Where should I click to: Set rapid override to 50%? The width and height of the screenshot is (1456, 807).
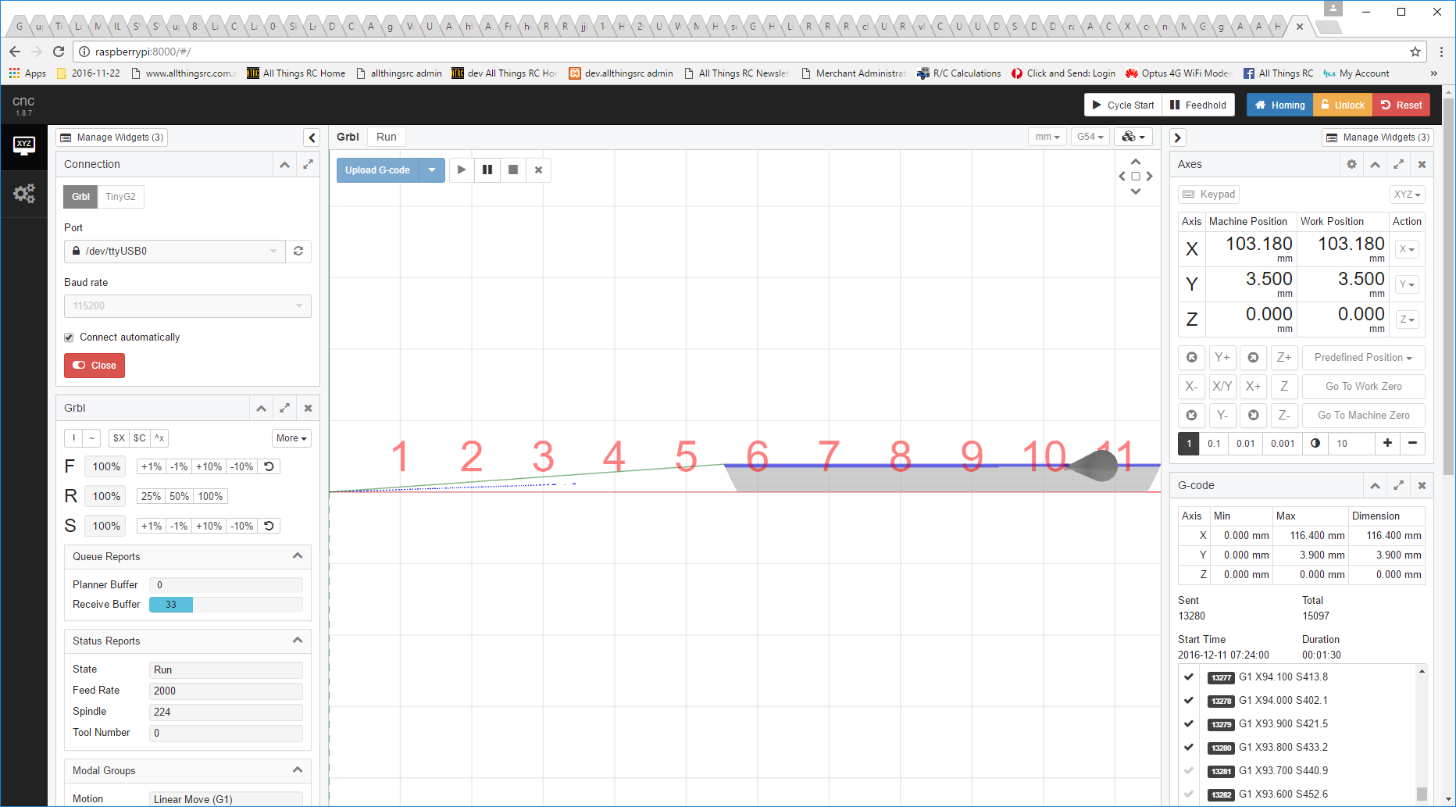click(179, 496)
